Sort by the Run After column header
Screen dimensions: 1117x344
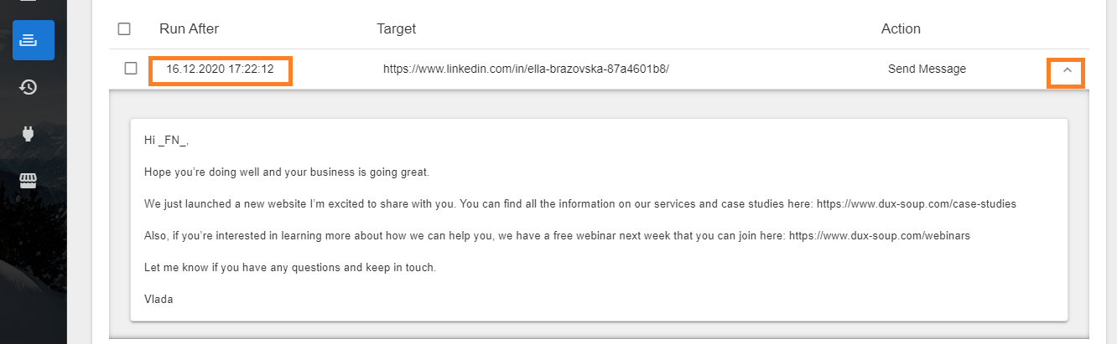tap(189, 28)
